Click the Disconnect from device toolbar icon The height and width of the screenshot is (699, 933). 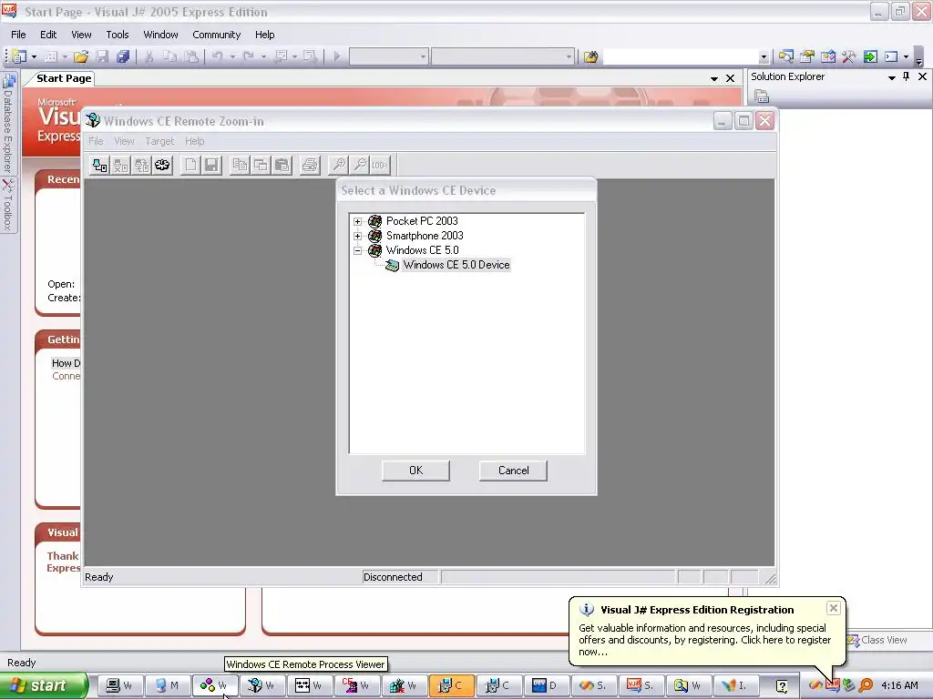121,165
